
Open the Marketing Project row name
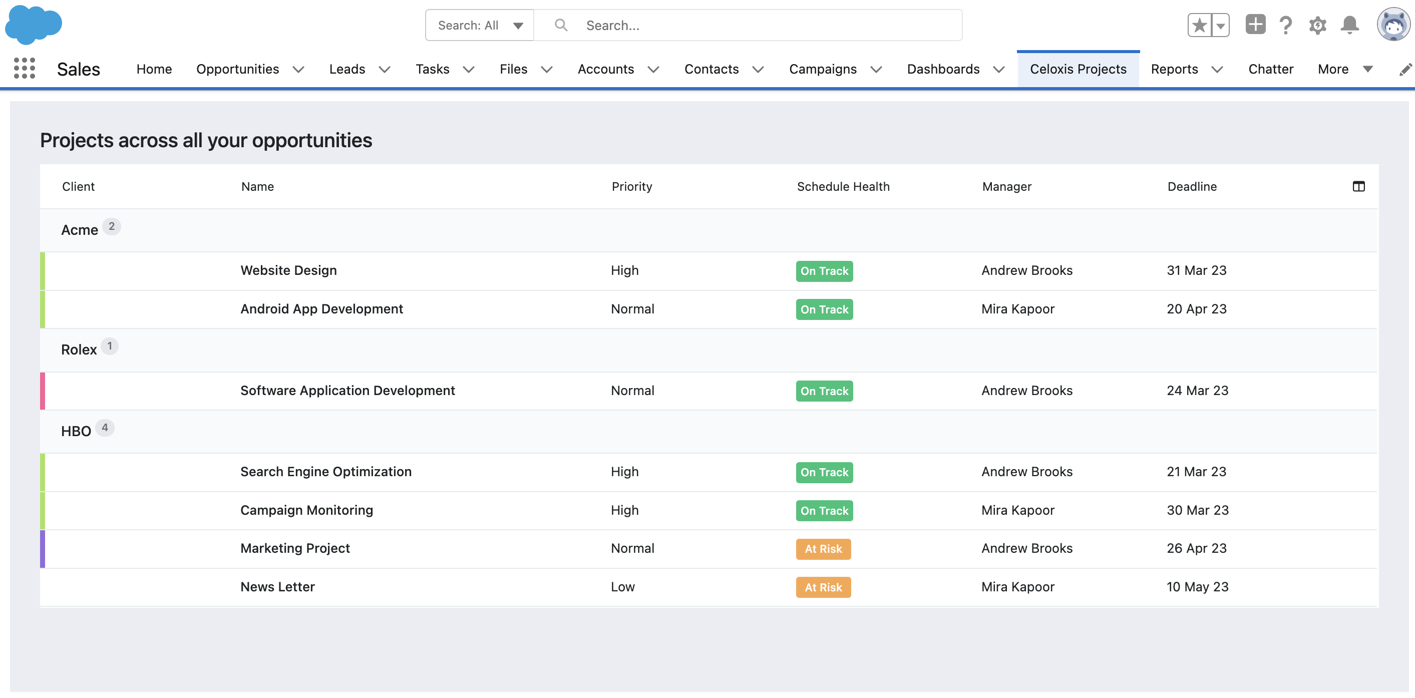coord(295,549)
